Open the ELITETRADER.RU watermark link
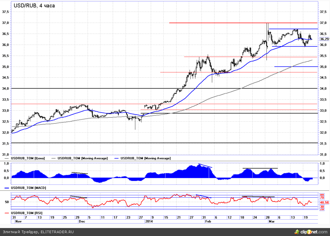This screenshot has width=330, height=236. click(57, 232)
